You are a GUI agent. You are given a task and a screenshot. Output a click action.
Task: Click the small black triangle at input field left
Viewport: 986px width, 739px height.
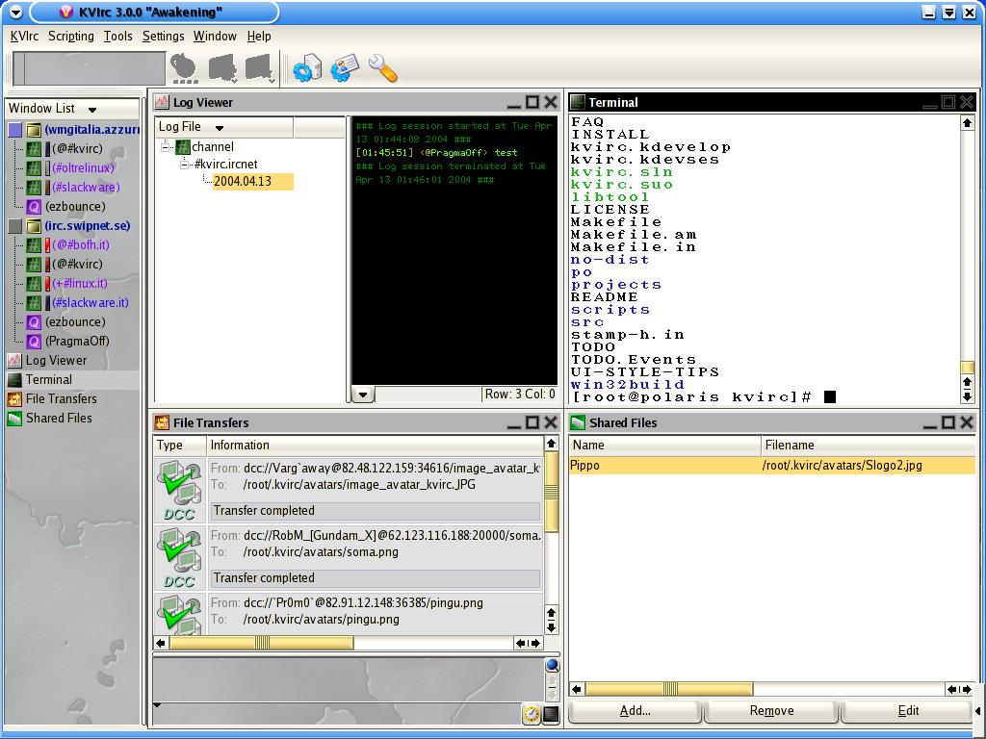coord(157,705)
